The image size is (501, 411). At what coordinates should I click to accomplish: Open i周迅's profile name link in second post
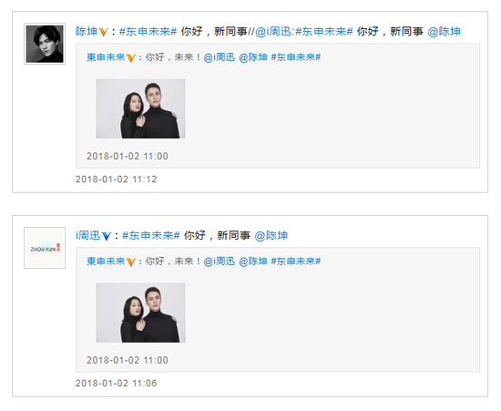point(88,235)
